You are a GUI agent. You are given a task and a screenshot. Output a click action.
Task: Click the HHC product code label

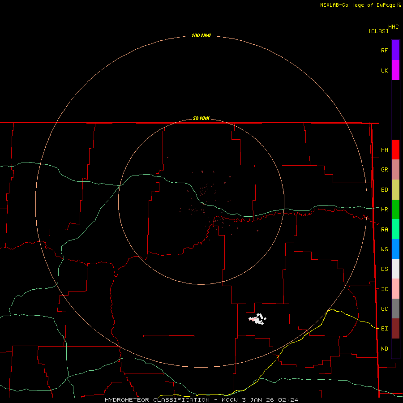tap(393, 27)
